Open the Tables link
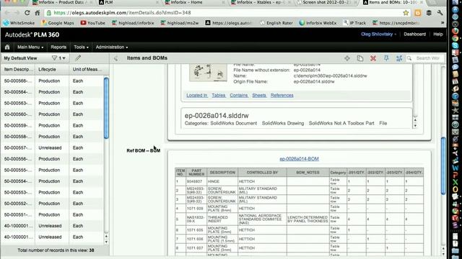Viewport: 462px width, 259px height. (x=218, y=95)
